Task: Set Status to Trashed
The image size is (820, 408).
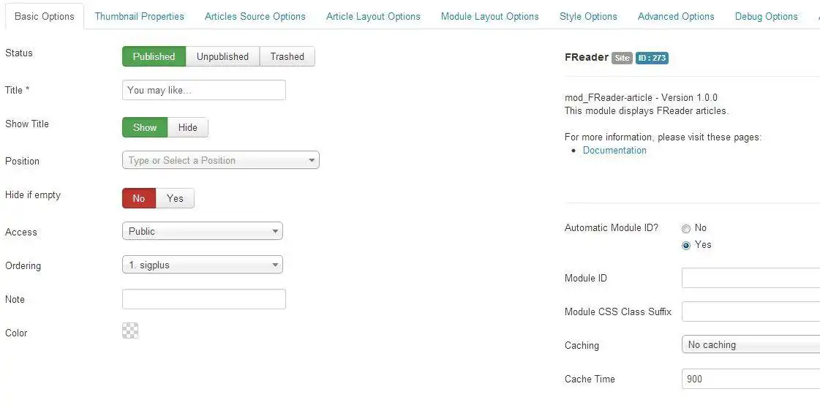Action: [287, 57]
